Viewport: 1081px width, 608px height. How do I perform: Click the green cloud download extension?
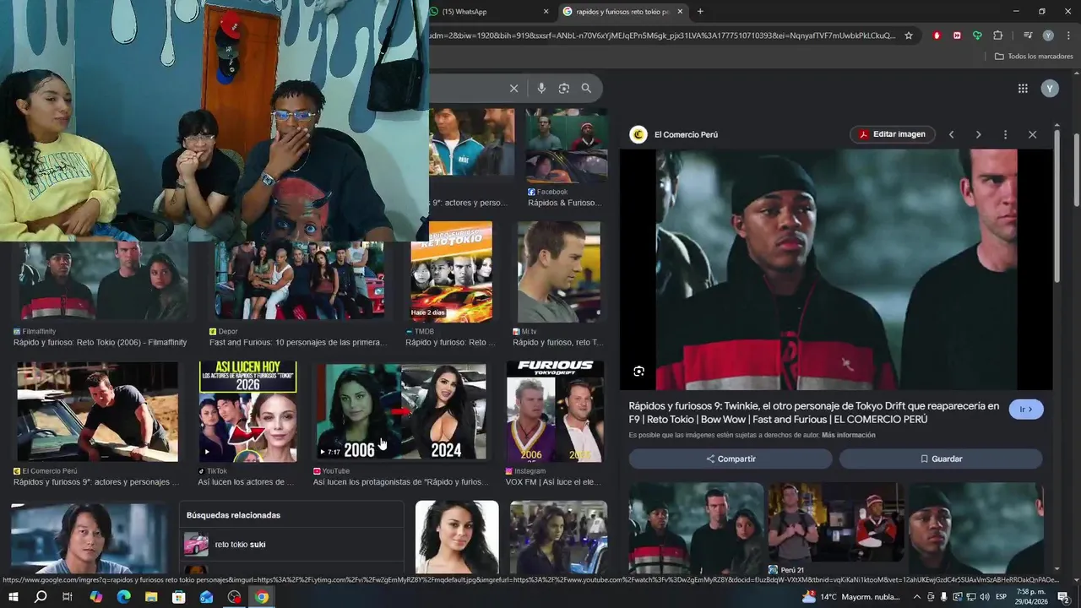[977, 35]
